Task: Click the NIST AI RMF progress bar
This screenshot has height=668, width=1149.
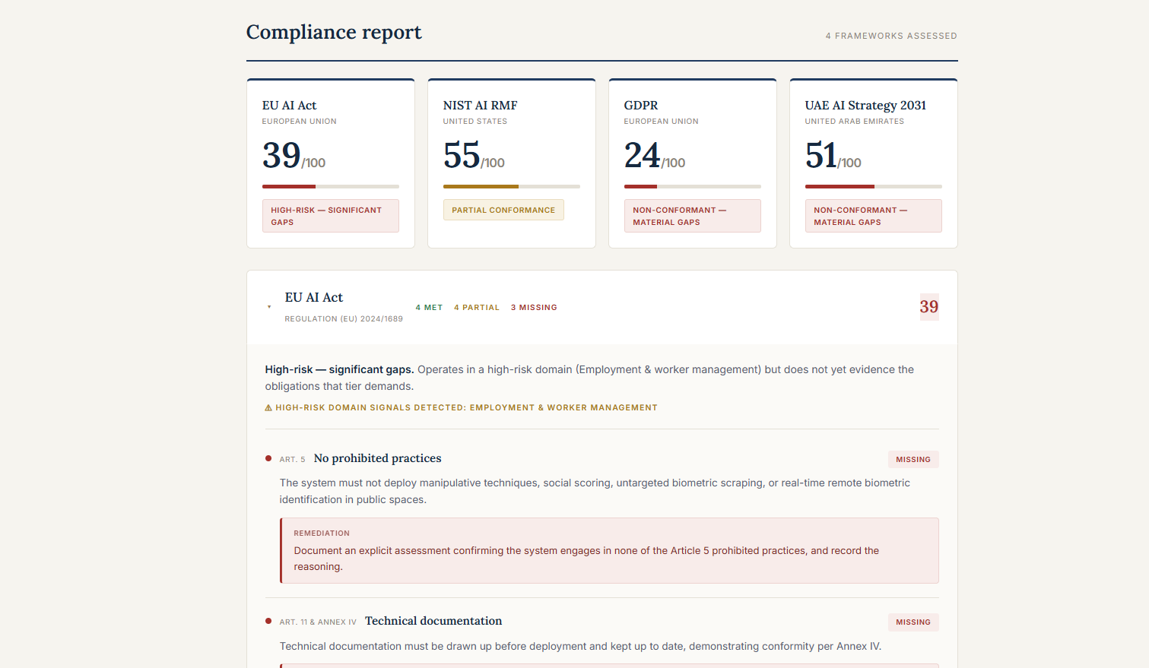Action: (512, 186)
